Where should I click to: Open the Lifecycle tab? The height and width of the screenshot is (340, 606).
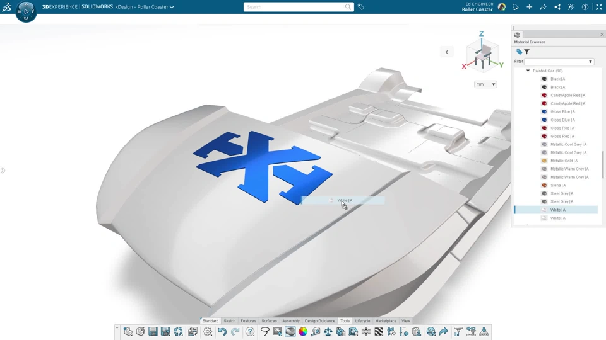[362, 320]
